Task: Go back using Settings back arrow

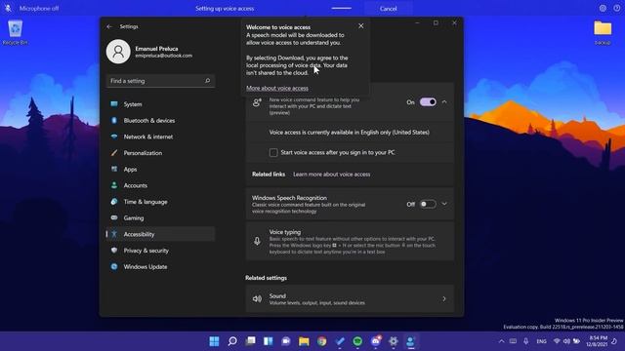Action: pos(109,26)
